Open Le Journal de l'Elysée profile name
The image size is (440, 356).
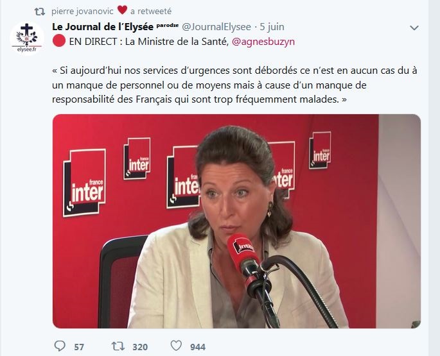coord(103,27)
